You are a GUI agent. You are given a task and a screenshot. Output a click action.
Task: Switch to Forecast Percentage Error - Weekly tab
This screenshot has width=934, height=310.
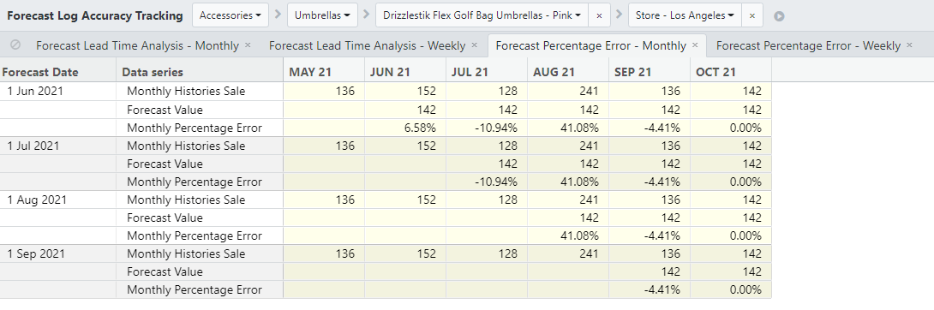click(808, 45)
